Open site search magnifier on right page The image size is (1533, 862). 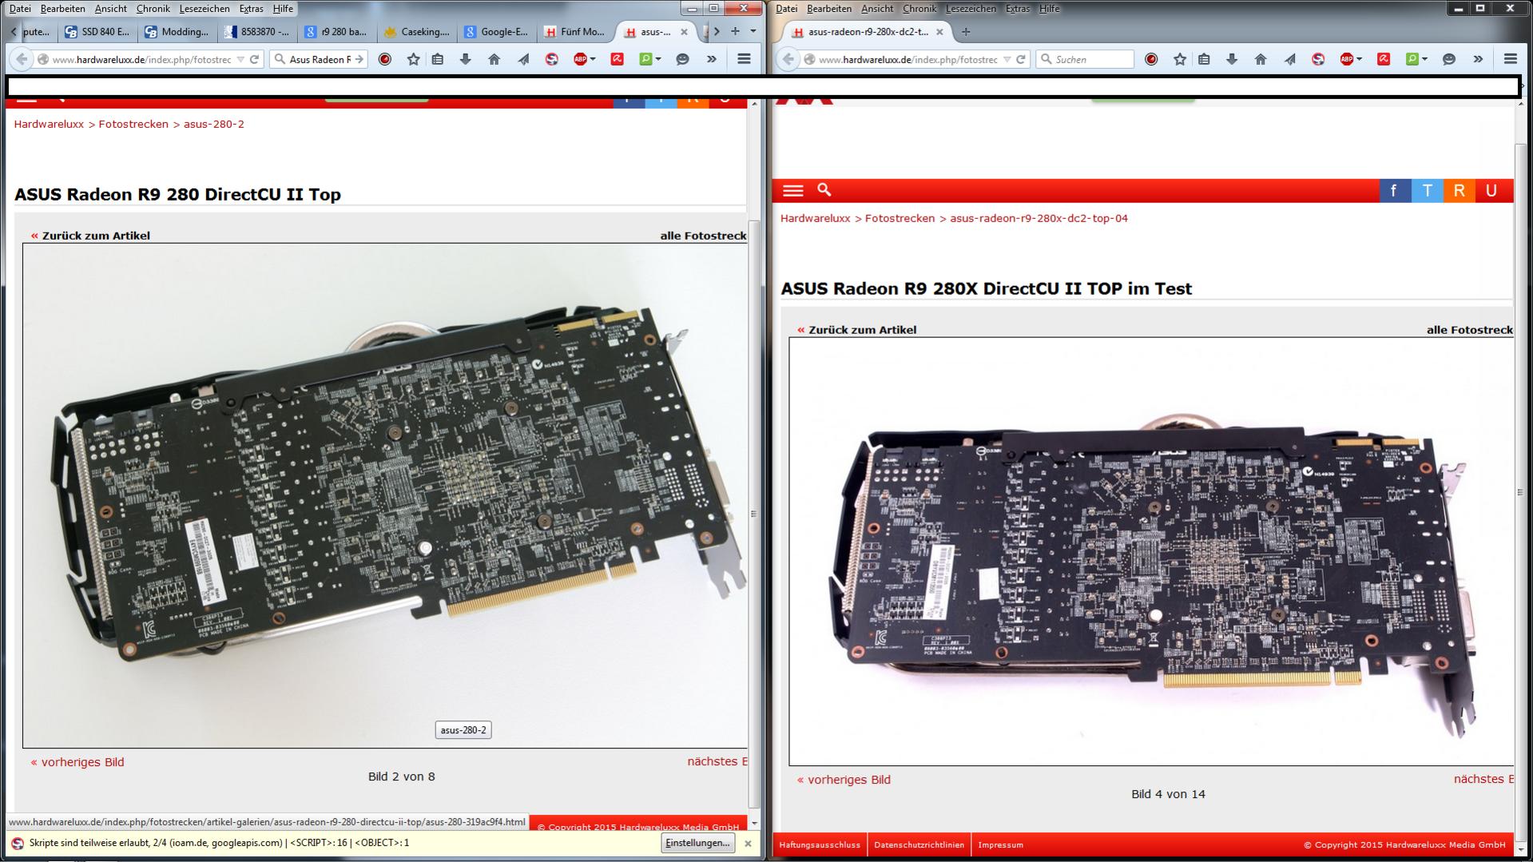point(824,189)
